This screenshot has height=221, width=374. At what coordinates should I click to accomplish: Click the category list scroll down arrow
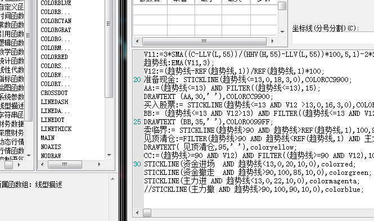29,156
